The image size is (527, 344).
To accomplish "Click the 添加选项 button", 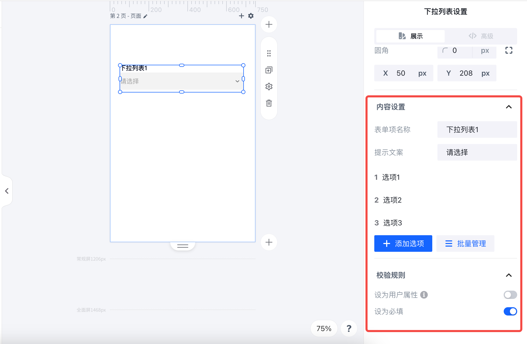I will pyautogui.click(x=403, y=243).
